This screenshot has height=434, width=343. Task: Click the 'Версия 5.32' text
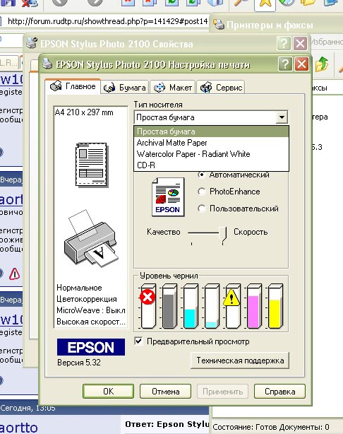click(79, 363)
